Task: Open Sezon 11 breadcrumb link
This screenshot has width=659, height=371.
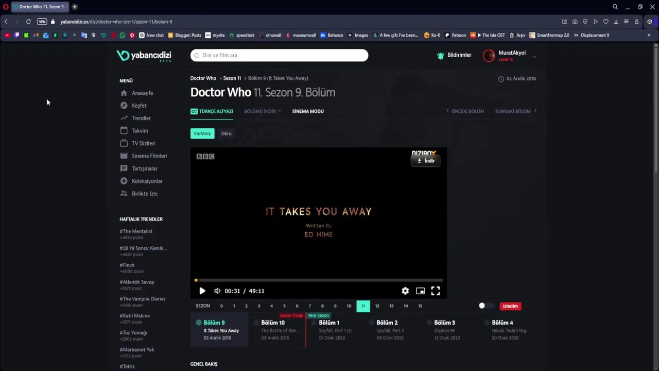Action: coord(232,78)
